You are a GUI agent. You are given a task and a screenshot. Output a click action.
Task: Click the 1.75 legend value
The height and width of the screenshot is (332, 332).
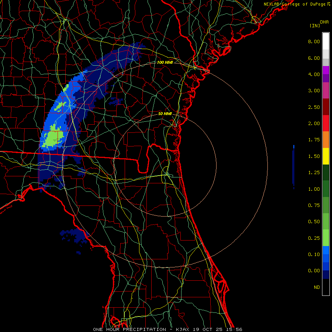[314, 140]
